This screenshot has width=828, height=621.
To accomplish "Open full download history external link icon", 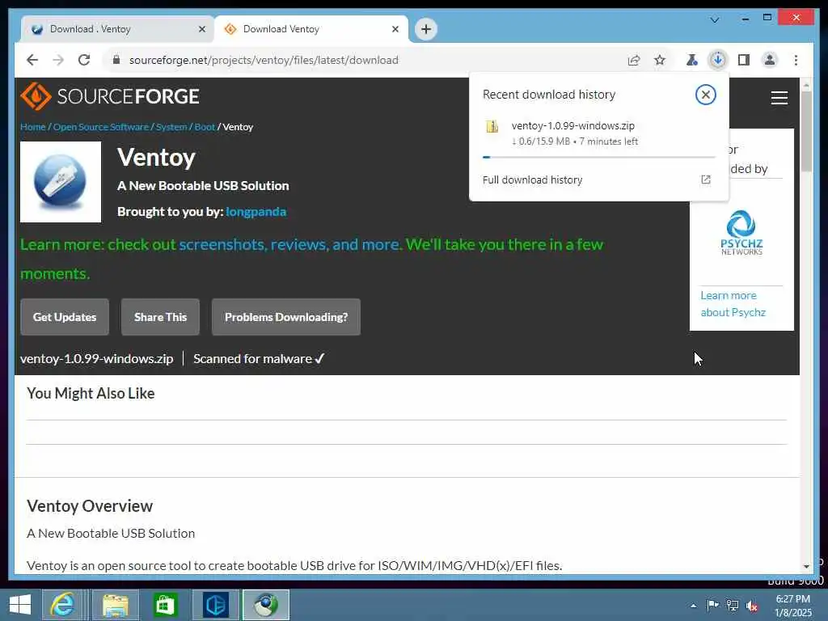I will 705,180.
